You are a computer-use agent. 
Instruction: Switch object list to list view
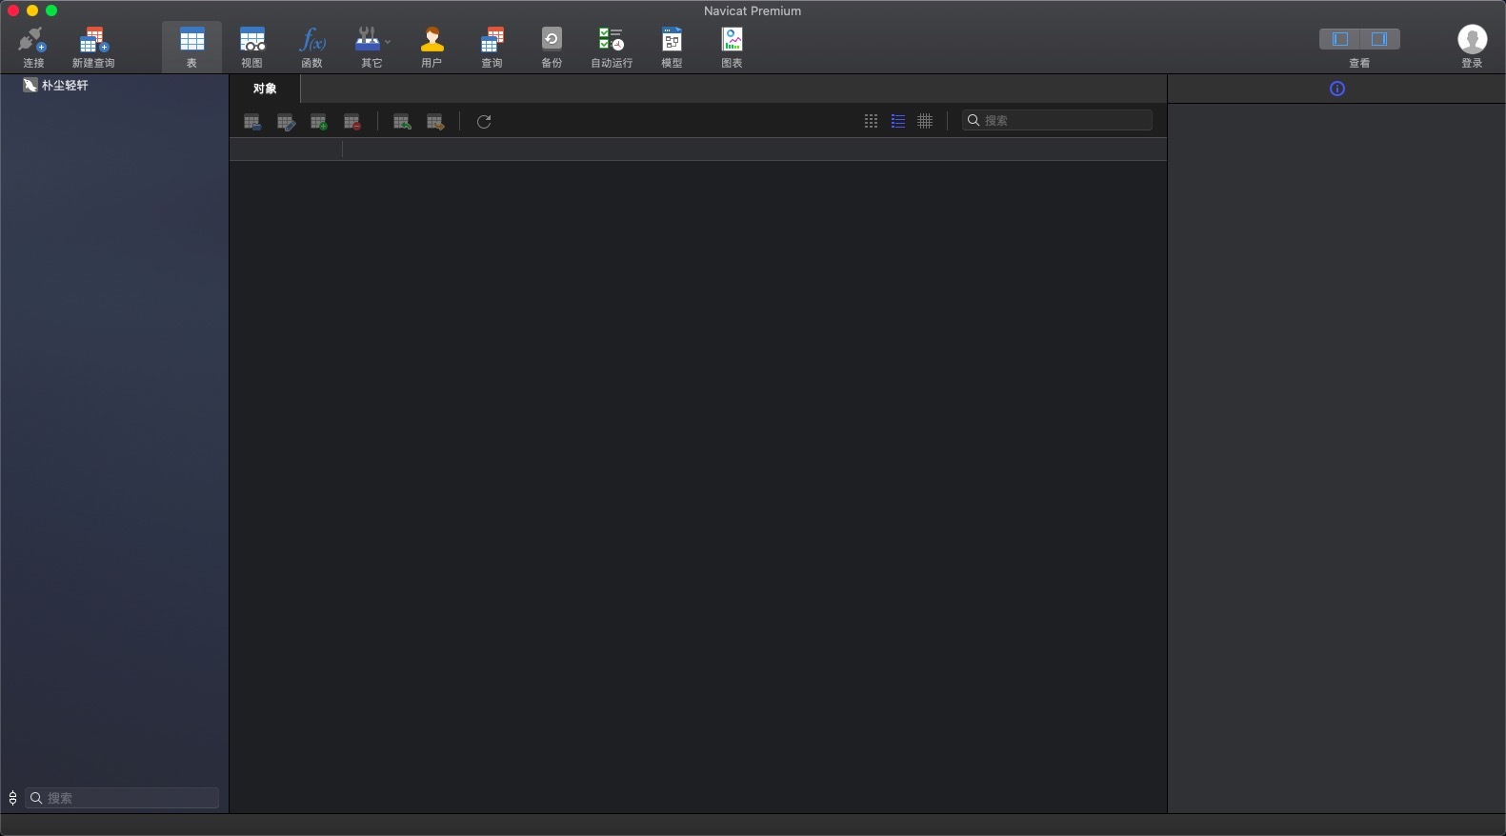click(898, 121)
